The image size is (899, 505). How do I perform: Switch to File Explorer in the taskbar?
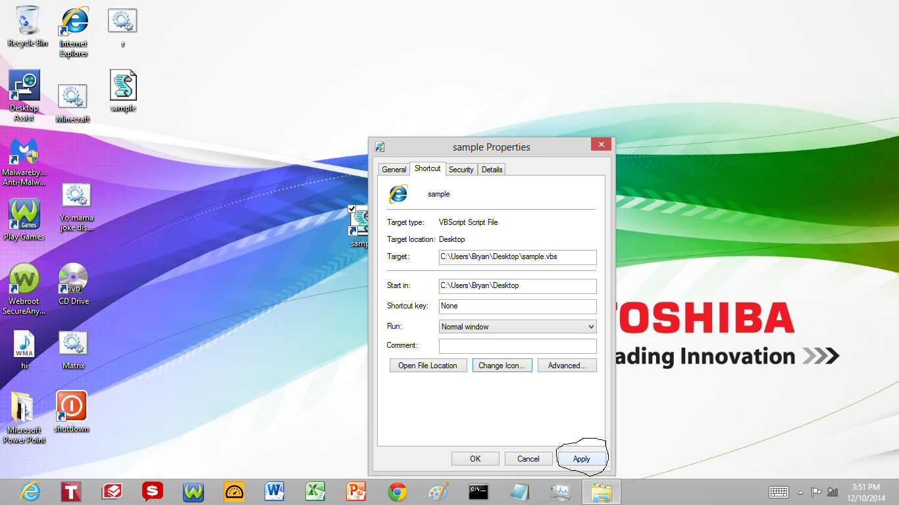[601, 491]
